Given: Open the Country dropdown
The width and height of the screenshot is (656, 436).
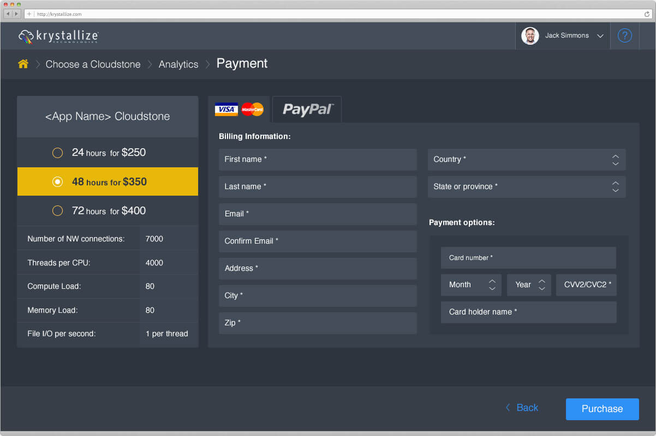Looking at the screenshot, I should [526, 160].
